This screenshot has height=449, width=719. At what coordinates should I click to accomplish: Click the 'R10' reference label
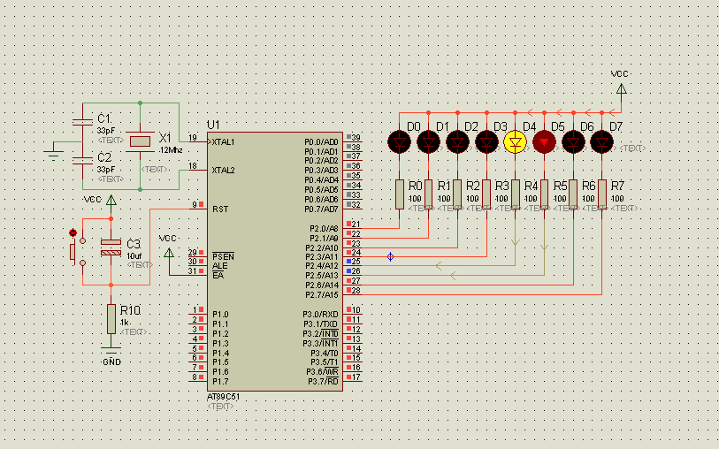[130, 310]
